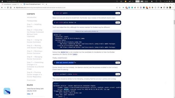Go to Step 2 — Executing Docker Without Sudo
The image size is (175, 98).
point(35,33)
